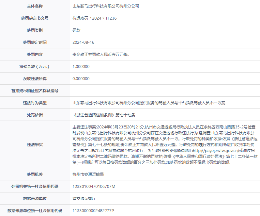Screen dimensions: 260x216
Task: Click the violation facts paragraph starting 主要违法事实
Action: pyautogui.click(x=165, y=145)
